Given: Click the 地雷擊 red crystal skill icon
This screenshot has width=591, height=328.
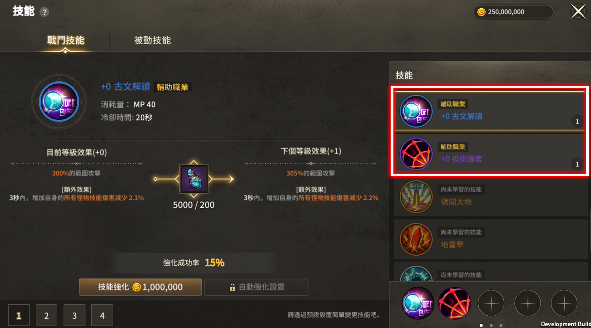Looking at the screenshot, I should point(416,239).
